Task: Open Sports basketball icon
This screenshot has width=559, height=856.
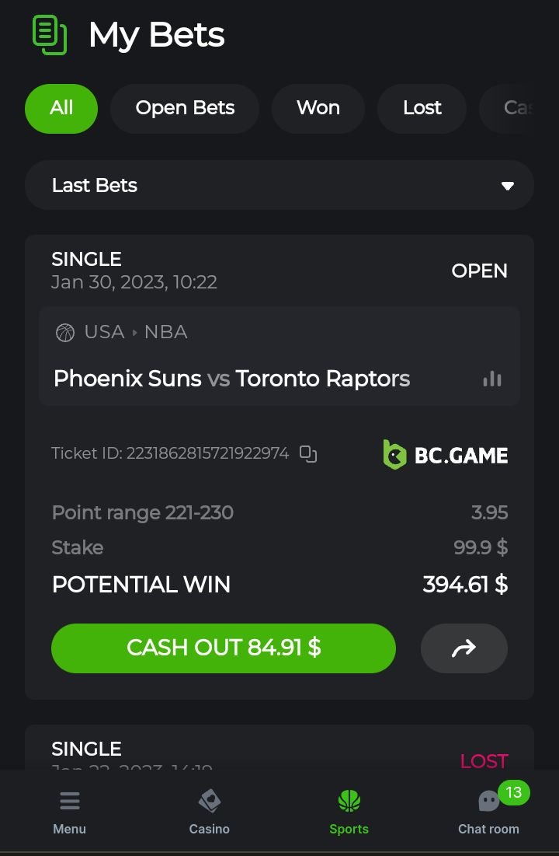Action: point(349,802)
